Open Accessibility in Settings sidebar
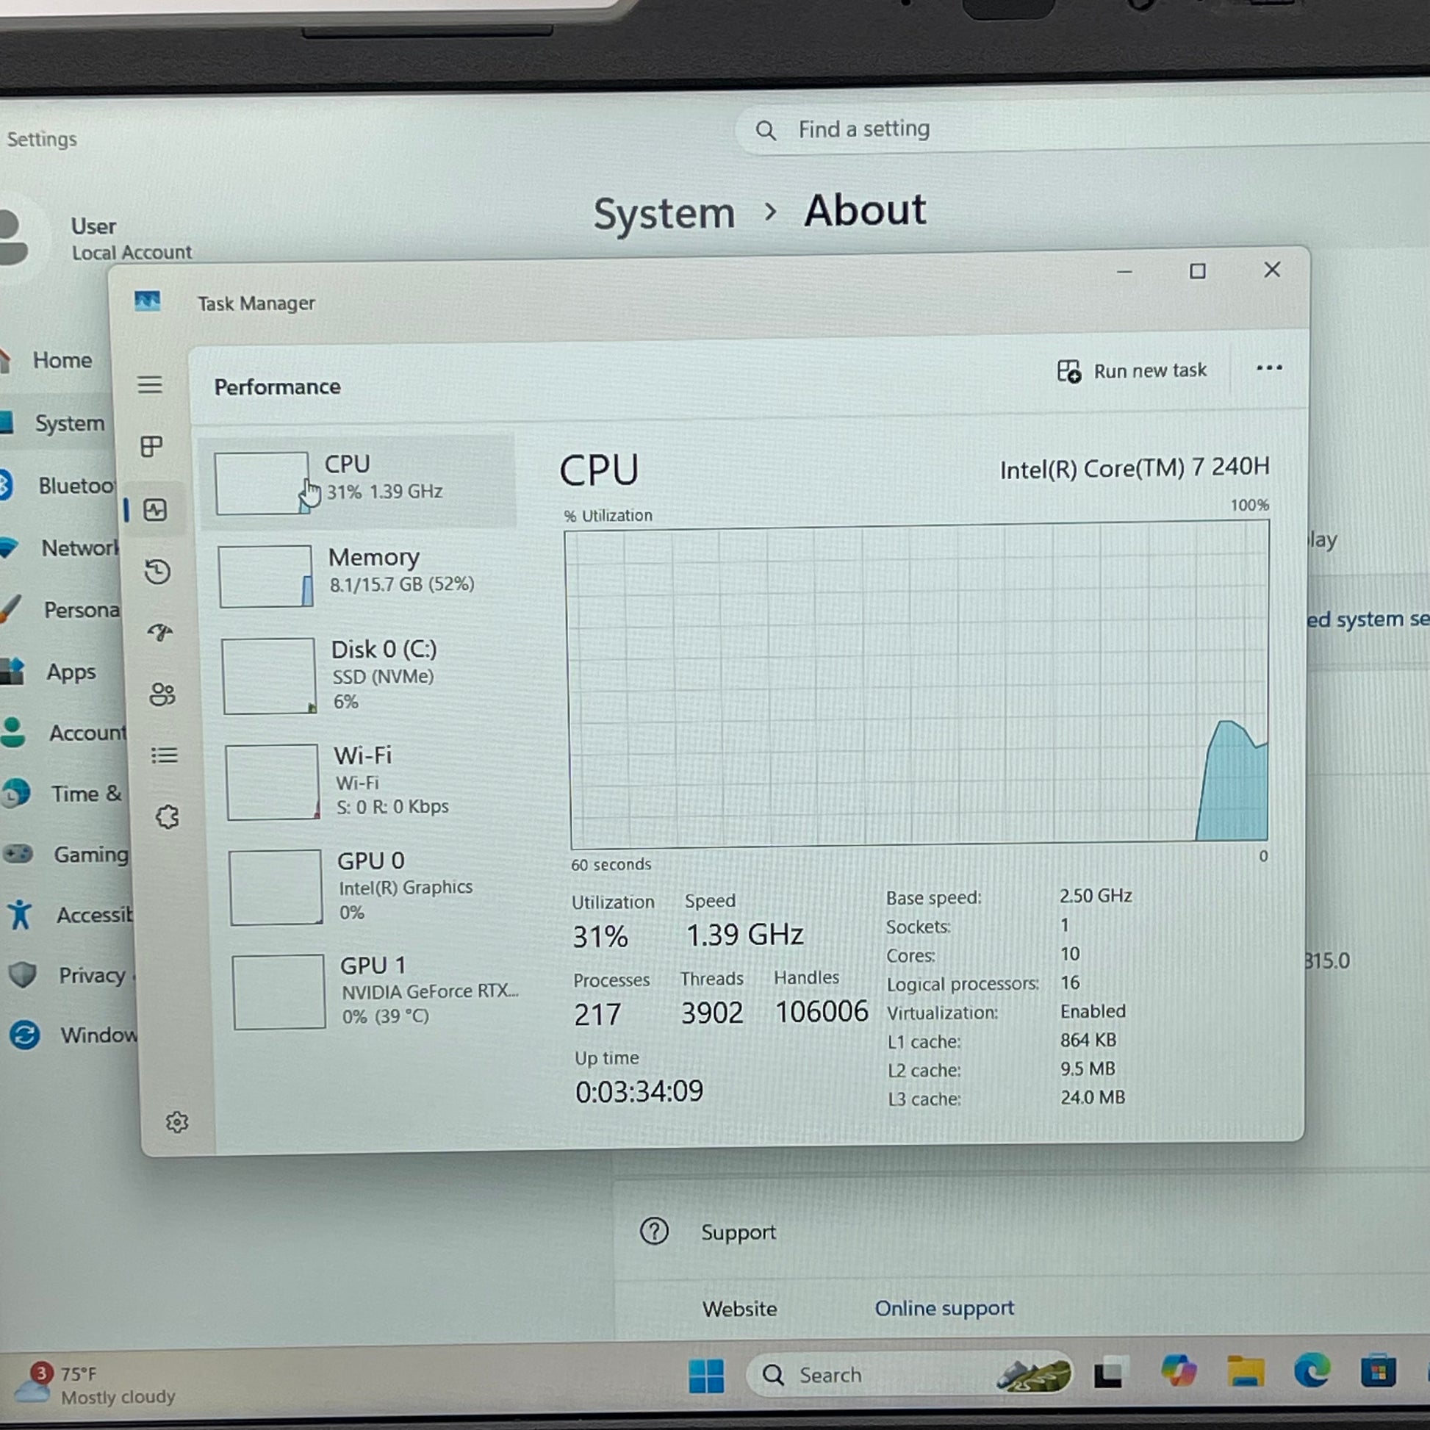The width and height of the screenshot is (1430, 1430). pos(70,915)
